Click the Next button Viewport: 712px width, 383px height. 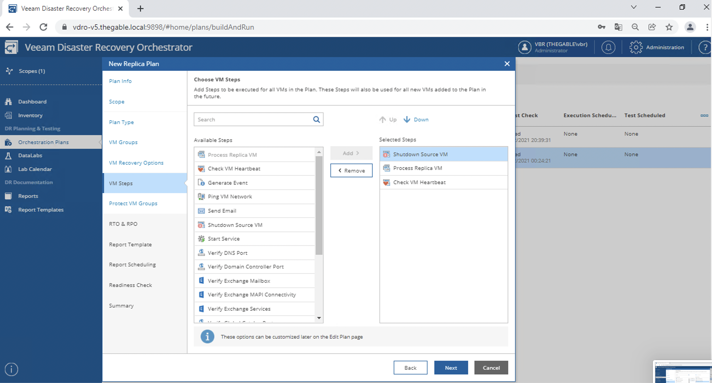[x=451, y=367]
